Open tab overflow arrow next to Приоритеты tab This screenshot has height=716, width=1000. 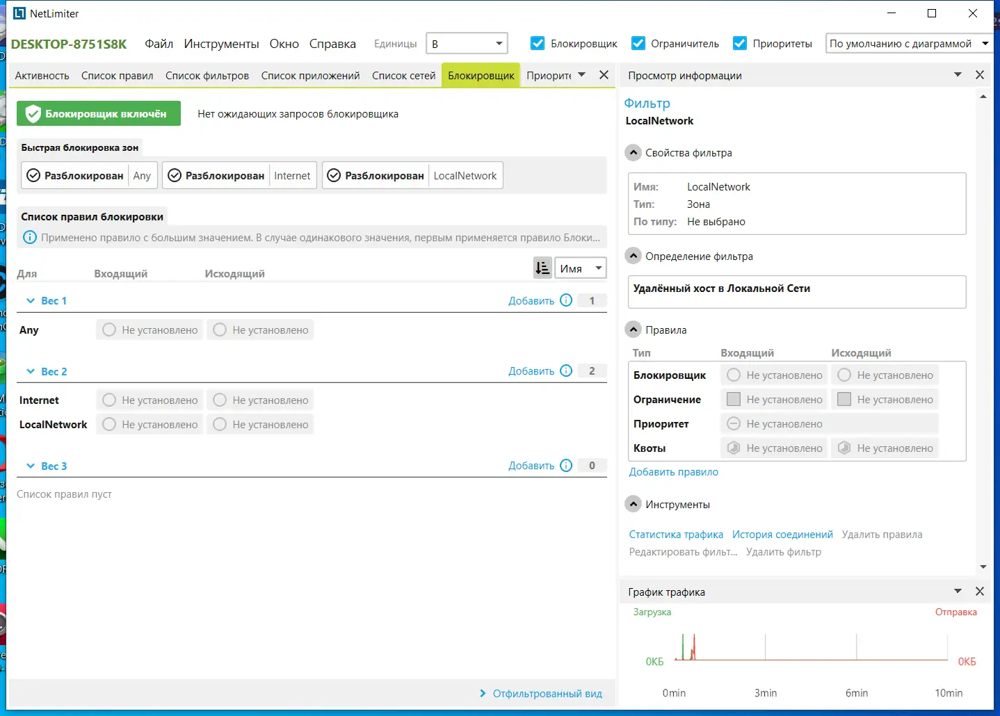click(582, 74)
